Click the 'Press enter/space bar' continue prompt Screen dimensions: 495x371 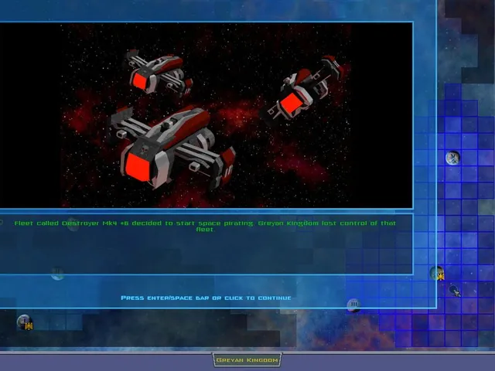[x=206, y=298]
